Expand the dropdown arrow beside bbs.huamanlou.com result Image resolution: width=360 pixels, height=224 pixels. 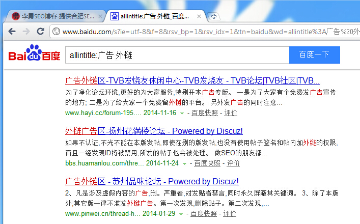coord(185,164)
